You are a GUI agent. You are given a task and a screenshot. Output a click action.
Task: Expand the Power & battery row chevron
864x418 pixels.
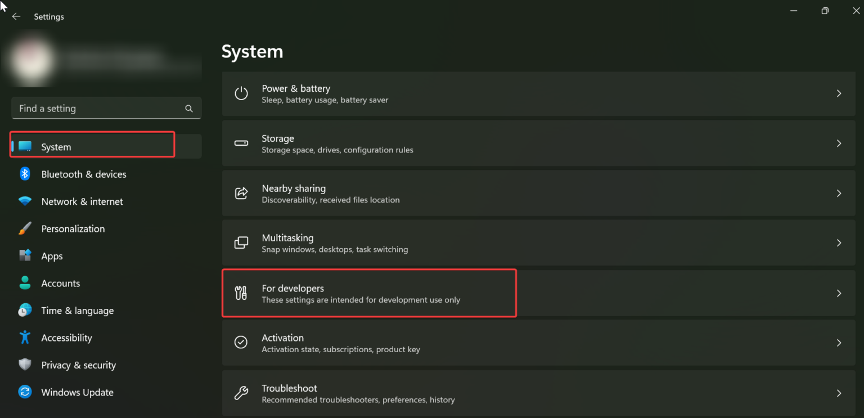(839, 93)
